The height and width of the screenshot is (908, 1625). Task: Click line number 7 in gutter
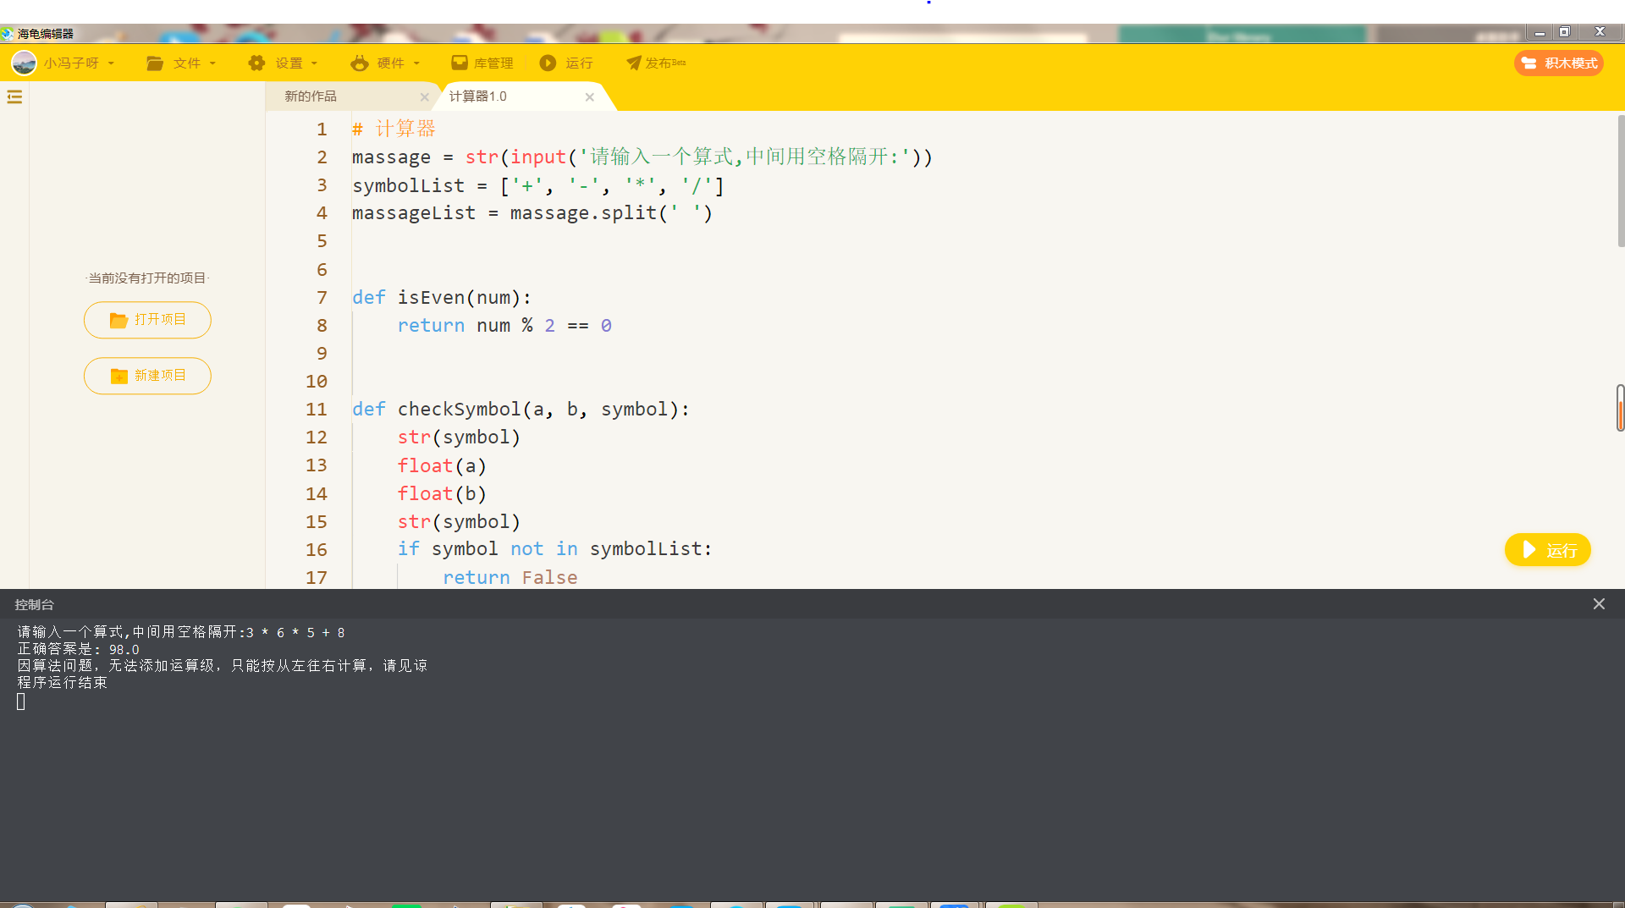click(322, 298)
